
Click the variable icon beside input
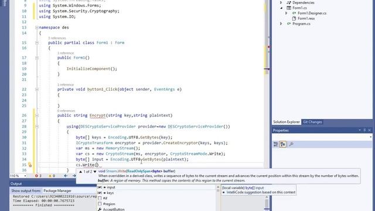click(100, 188)
